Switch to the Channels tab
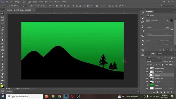176x99 pixels. point(159,54)
